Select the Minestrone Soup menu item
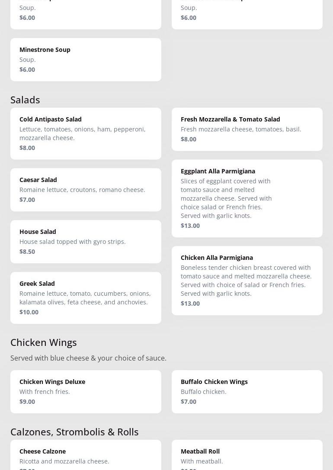 [x=86, y=59]
